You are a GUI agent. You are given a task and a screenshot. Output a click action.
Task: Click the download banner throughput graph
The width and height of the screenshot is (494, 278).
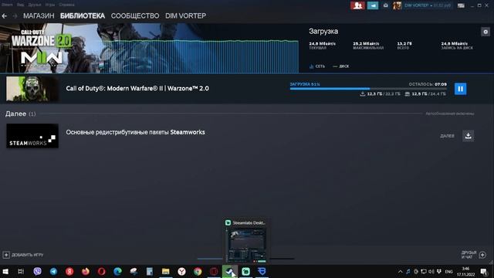(x=201, y=56)
